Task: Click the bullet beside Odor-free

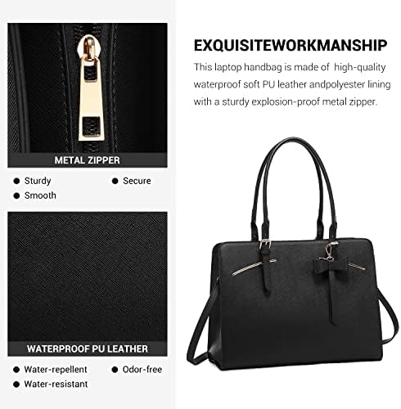Action: tap(115, 370)
